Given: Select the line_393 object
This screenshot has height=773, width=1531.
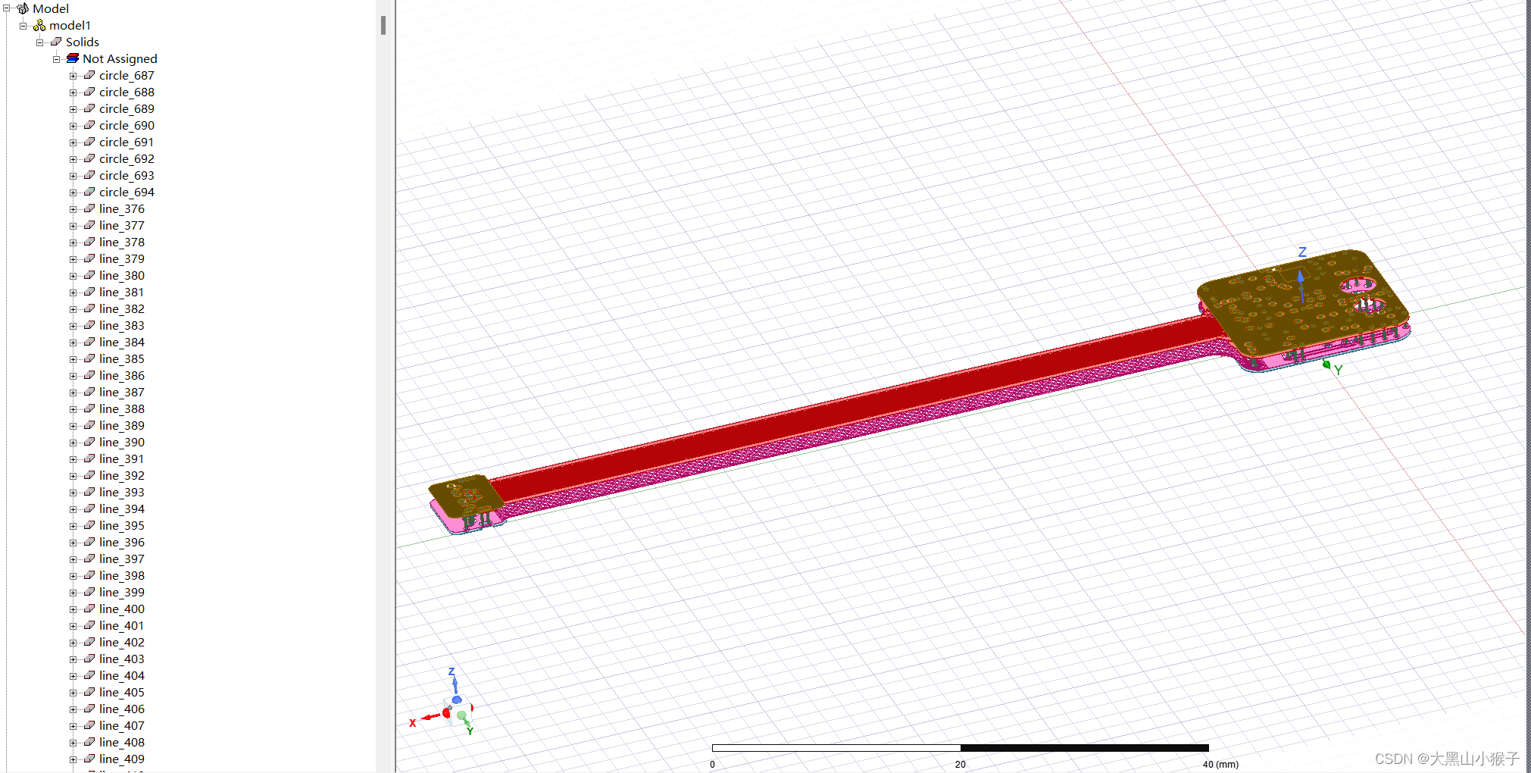Looking at the screenshot, I should (121, 492).
